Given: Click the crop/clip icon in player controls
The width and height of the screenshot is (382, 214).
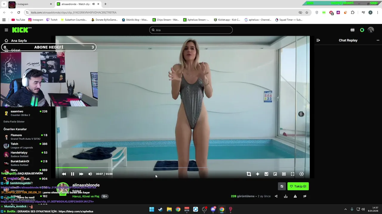Looking at the screenshot, I should (249, 174).
